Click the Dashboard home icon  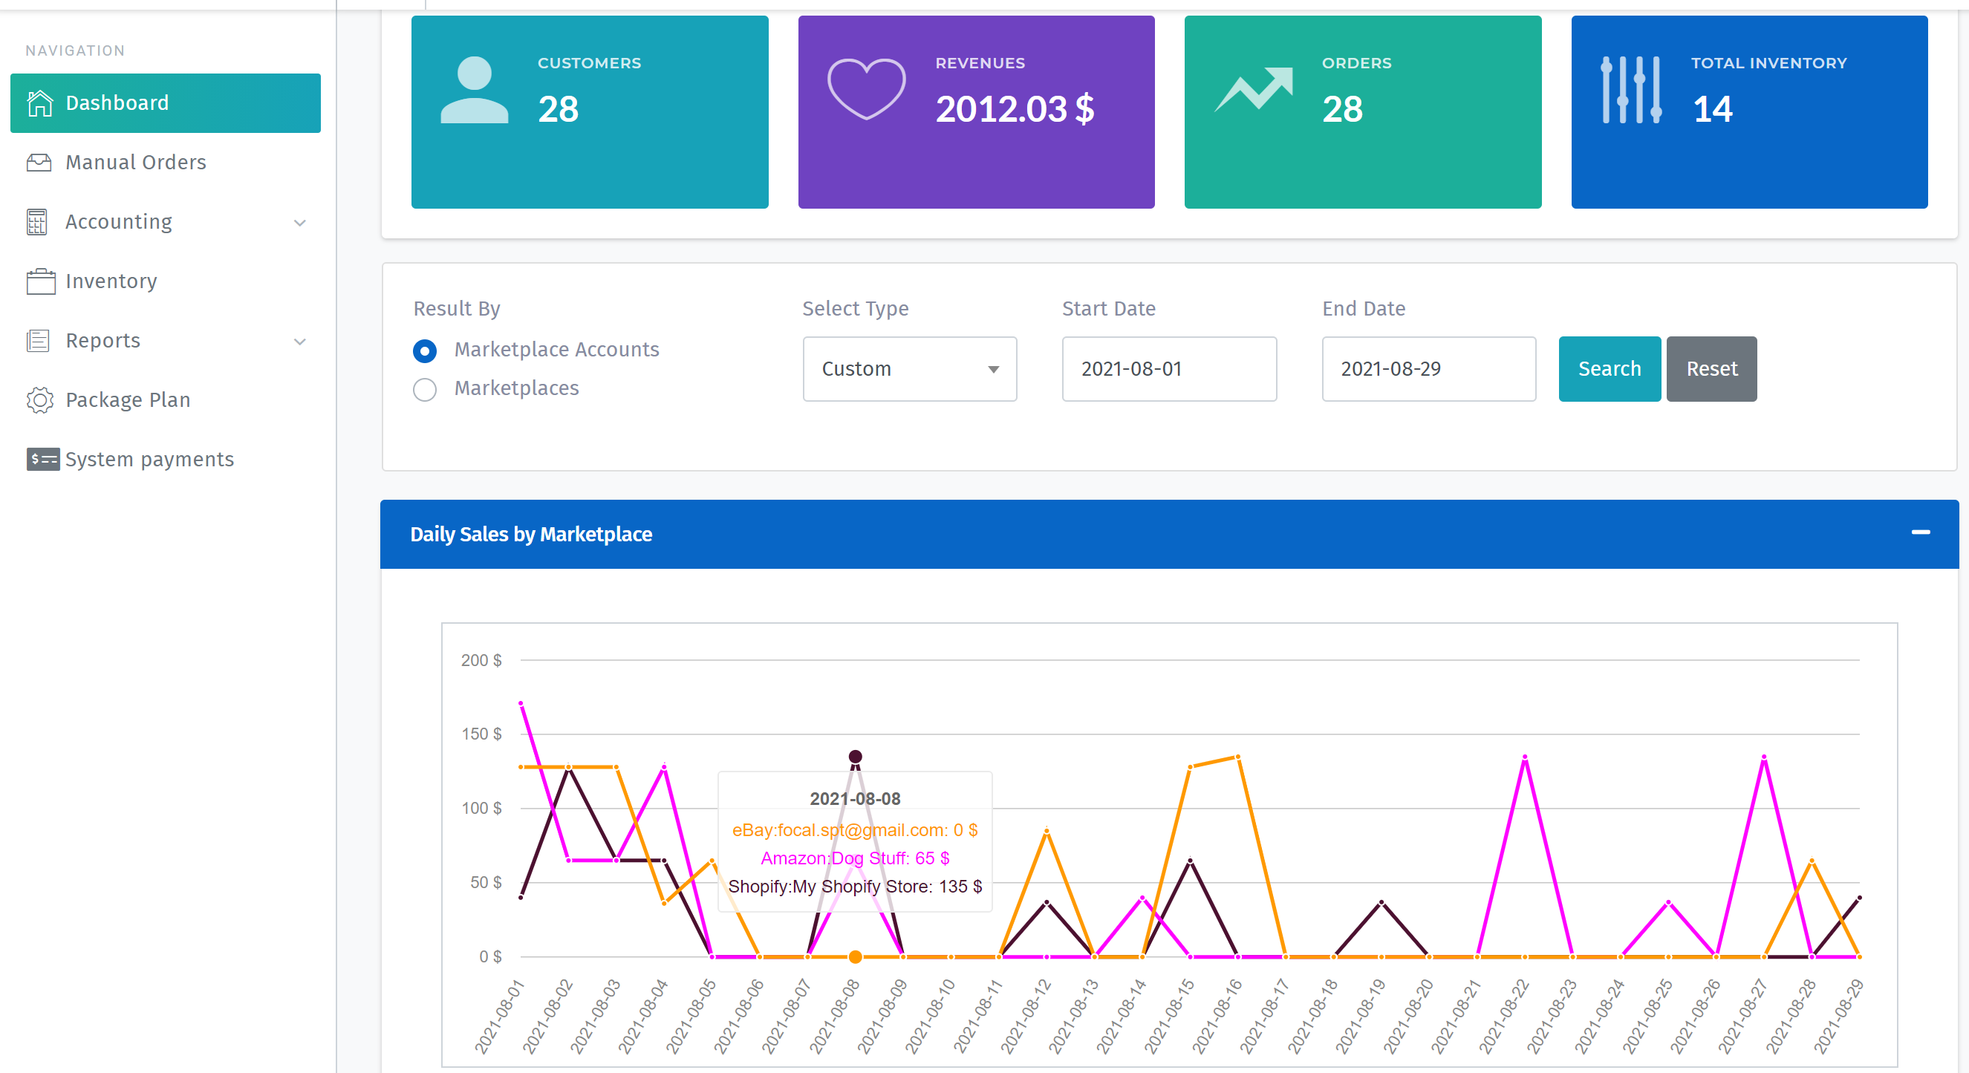click(x=40, y=102)
